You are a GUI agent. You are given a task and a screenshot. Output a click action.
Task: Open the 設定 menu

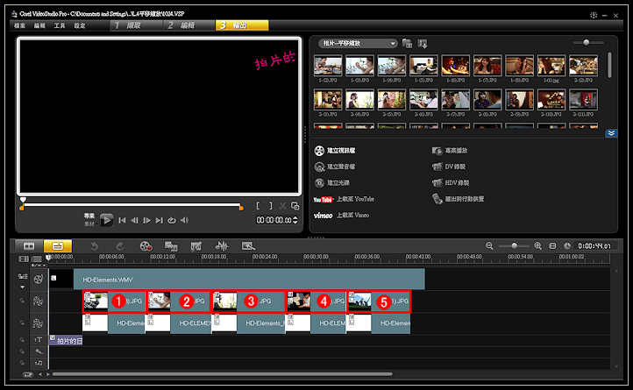tap(80, 25)
